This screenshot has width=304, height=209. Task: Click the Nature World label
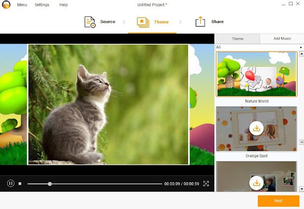point(256,101)
